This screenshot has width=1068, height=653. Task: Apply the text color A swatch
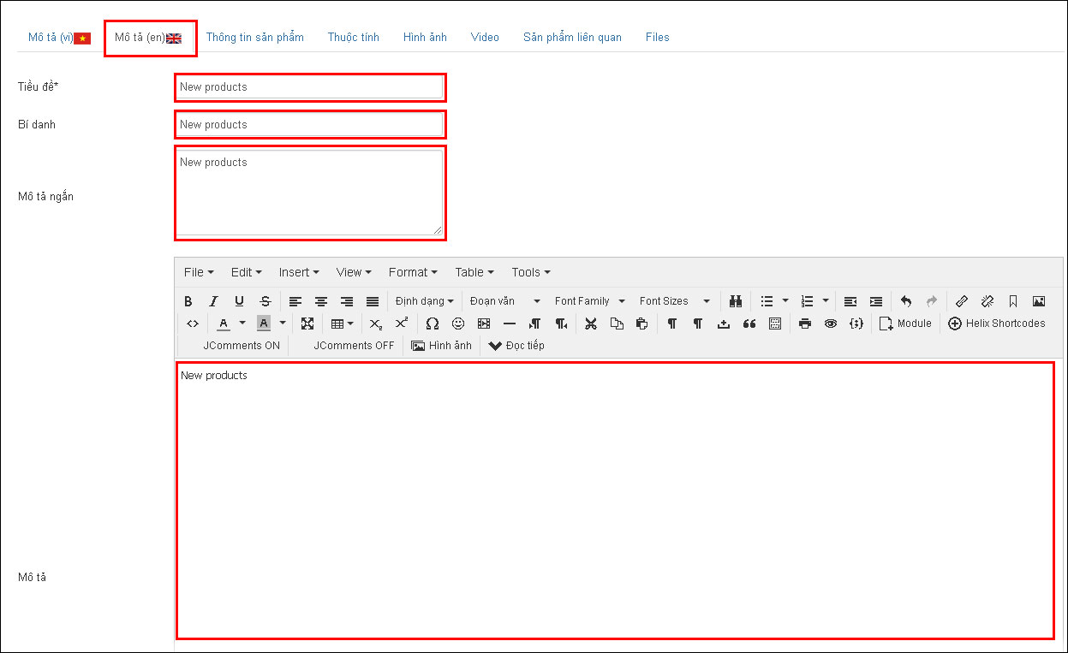(x=224, y=324)
